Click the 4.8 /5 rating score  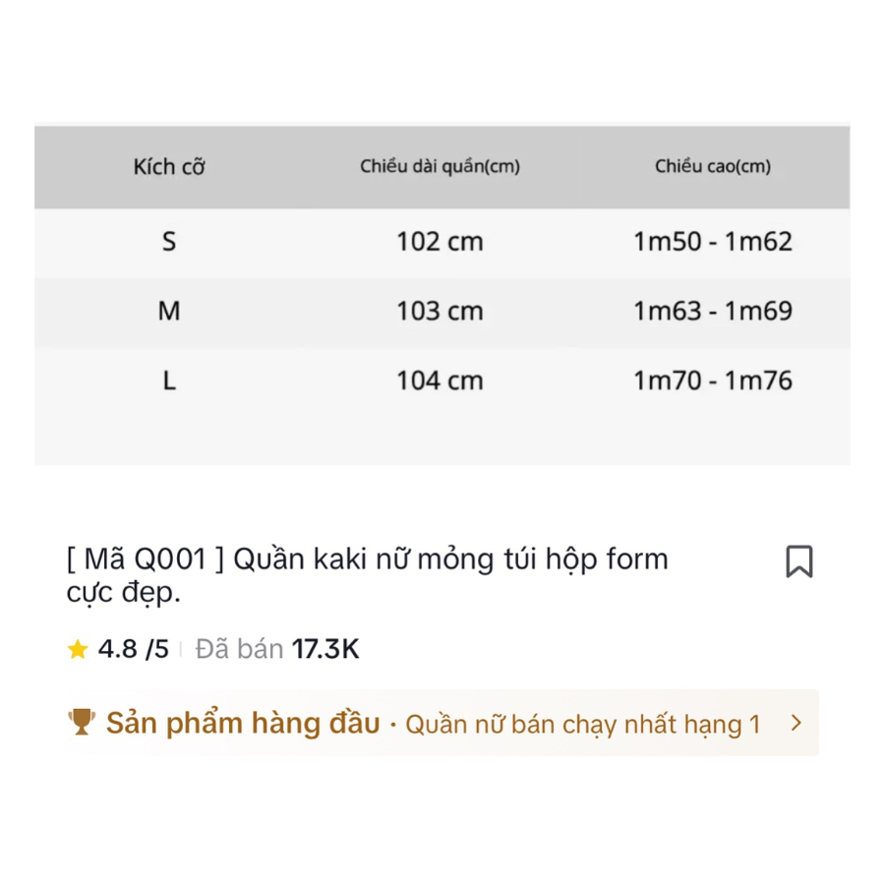click(133, 649)
